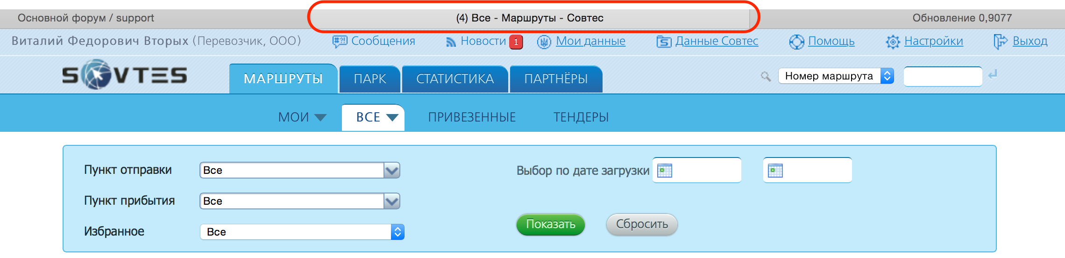The width and height of the screenshot is (1065, 258).
Task: Click the Помощь lifebuoy icon
Action: tap(797, 42)
